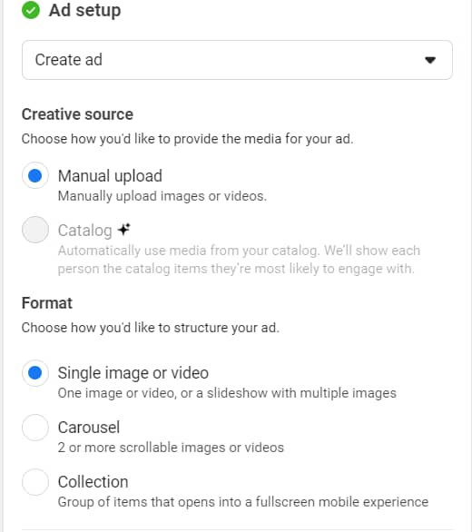Click 'Group of items that opens' description

(x=243, y=502)
